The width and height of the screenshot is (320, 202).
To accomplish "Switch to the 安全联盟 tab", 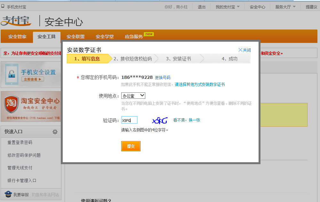I will 76,37.
